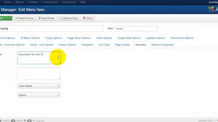The image size is (218, 122).
Task: Click Save & Close button
Action: 24,18
